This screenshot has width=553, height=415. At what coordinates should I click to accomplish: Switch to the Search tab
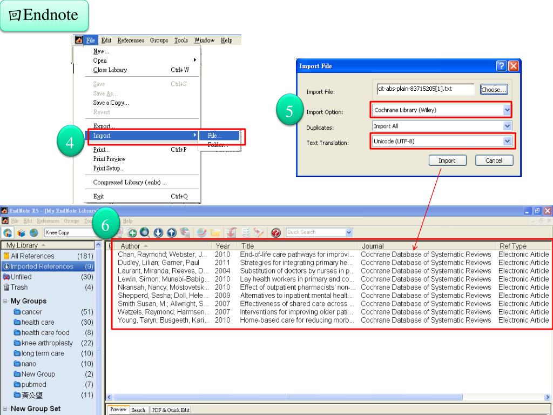pos(138,410)
